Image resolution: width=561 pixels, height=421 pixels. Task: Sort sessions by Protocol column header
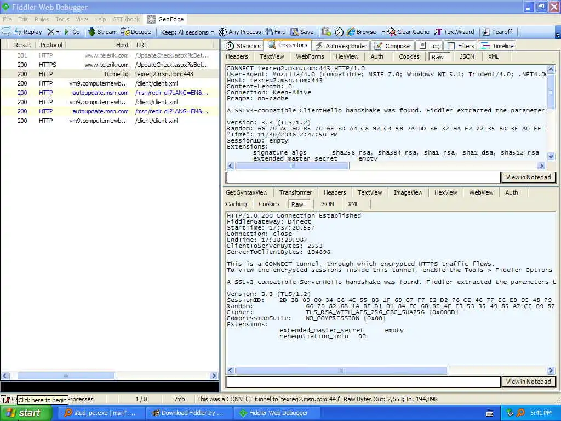[51, 45]
